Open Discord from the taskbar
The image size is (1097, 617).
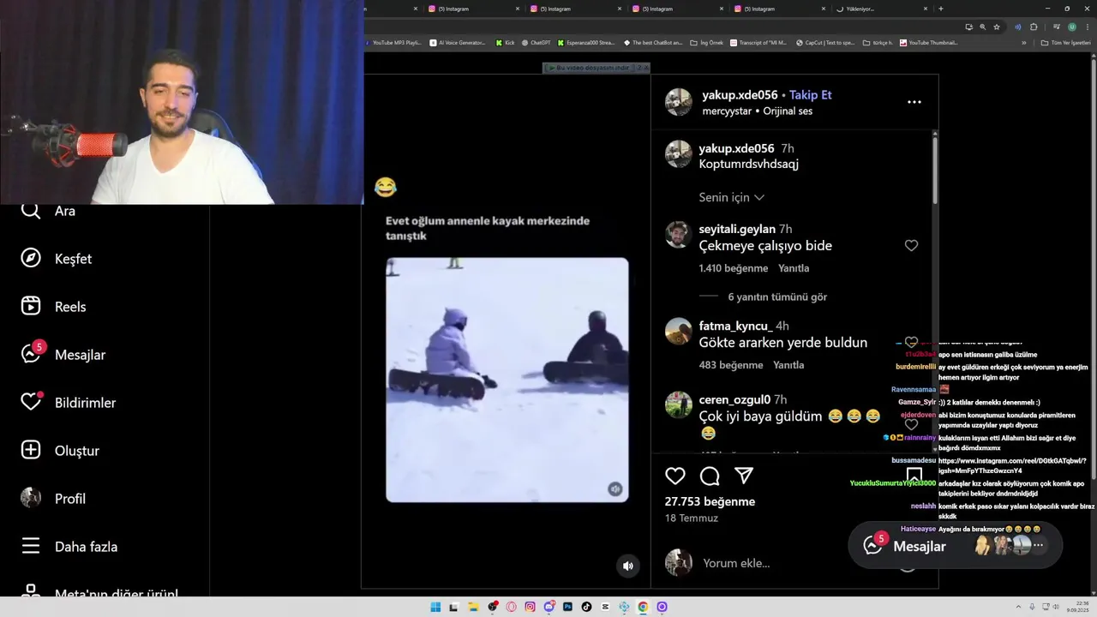(549, 607)
